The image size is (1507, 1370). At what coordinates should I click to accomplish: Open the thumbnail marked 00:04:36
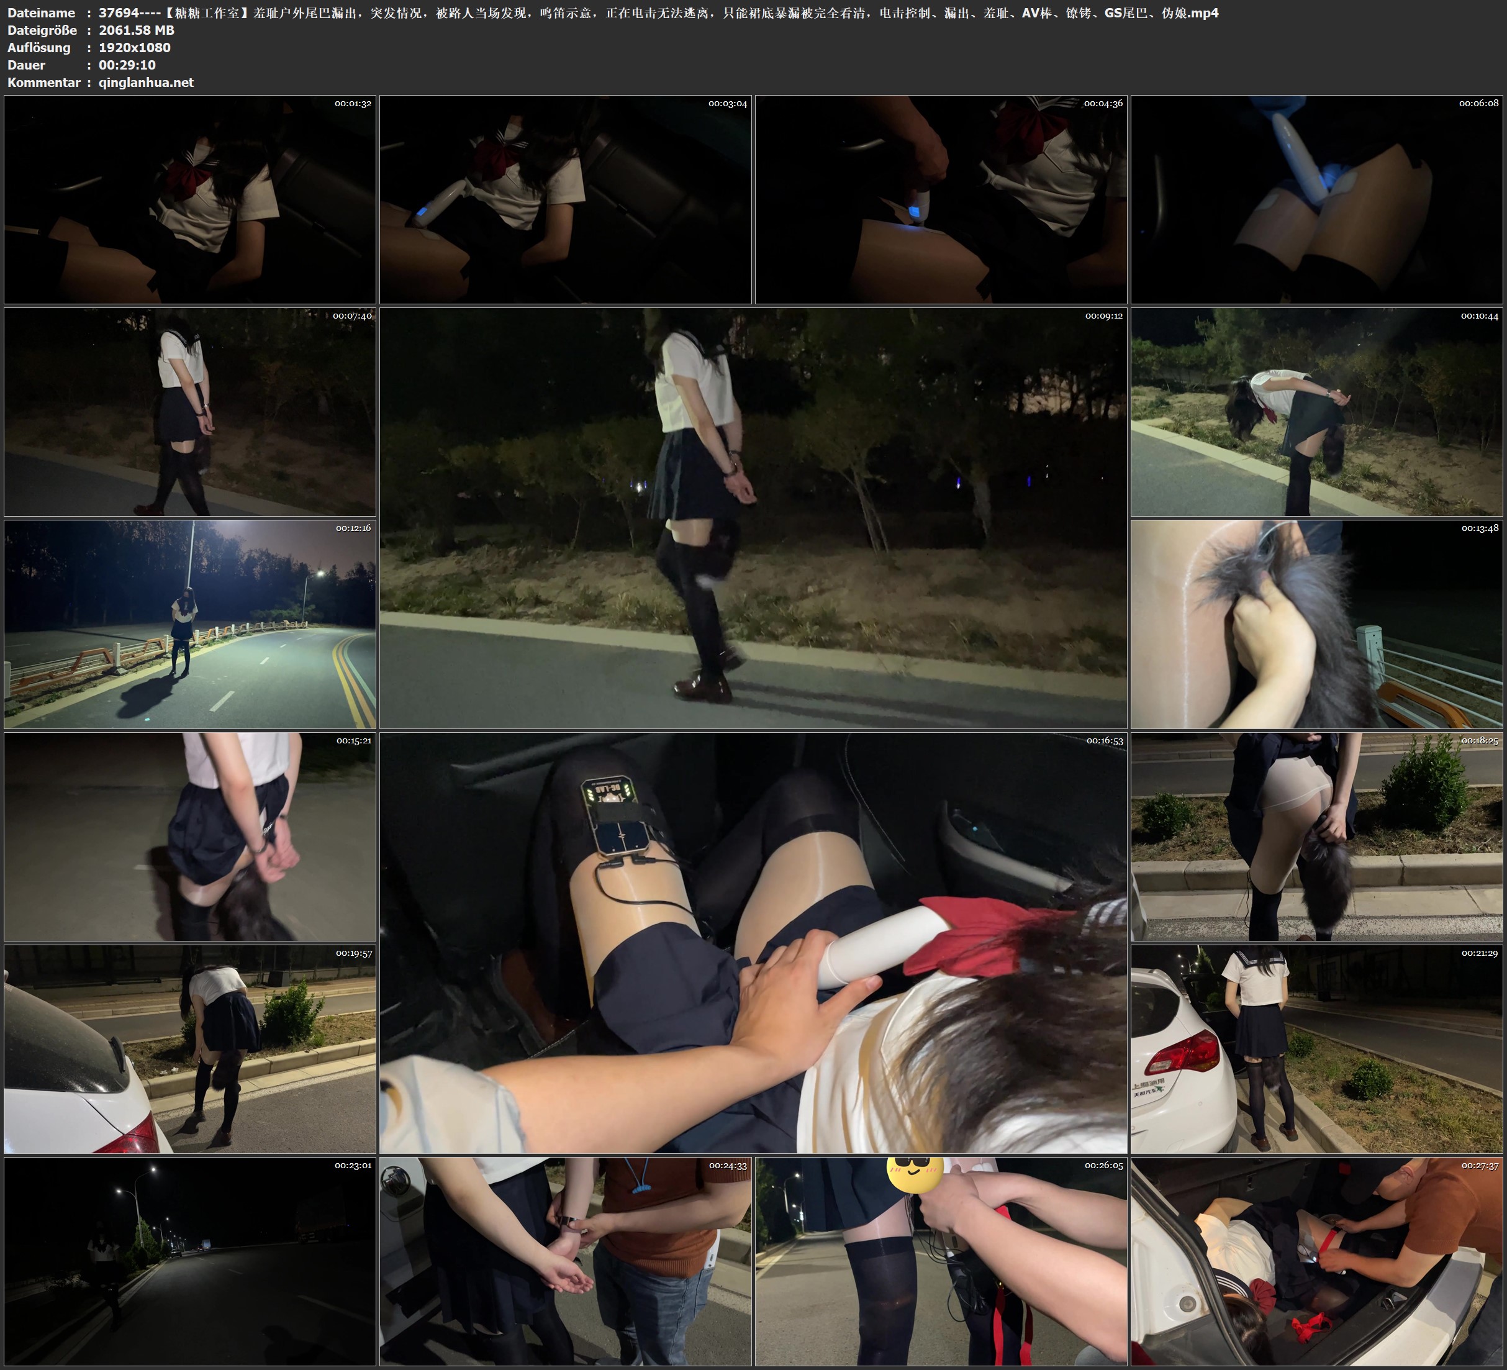[940, 199]
